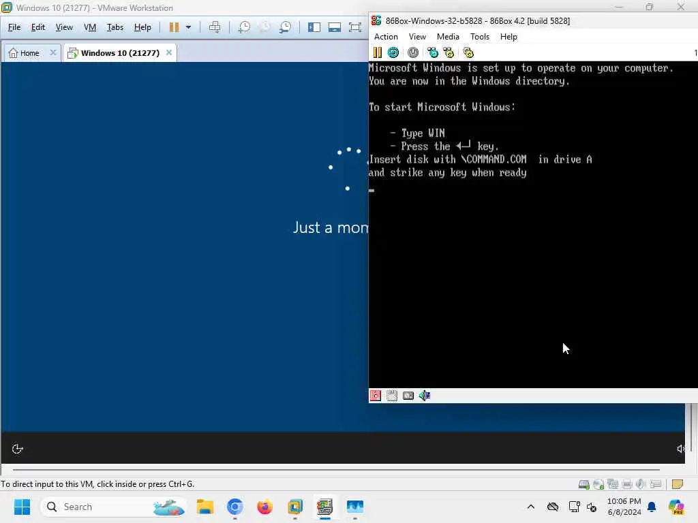Open 86Box Help menu
698x523 pixels.
coord(509,37)
